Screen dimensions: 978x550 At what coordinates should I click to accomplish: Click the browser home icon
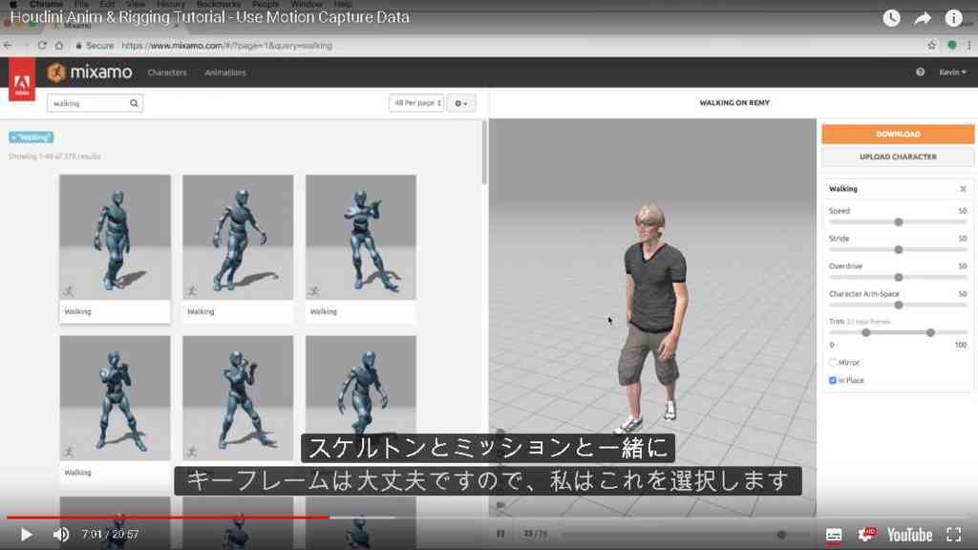click(59, 46)
